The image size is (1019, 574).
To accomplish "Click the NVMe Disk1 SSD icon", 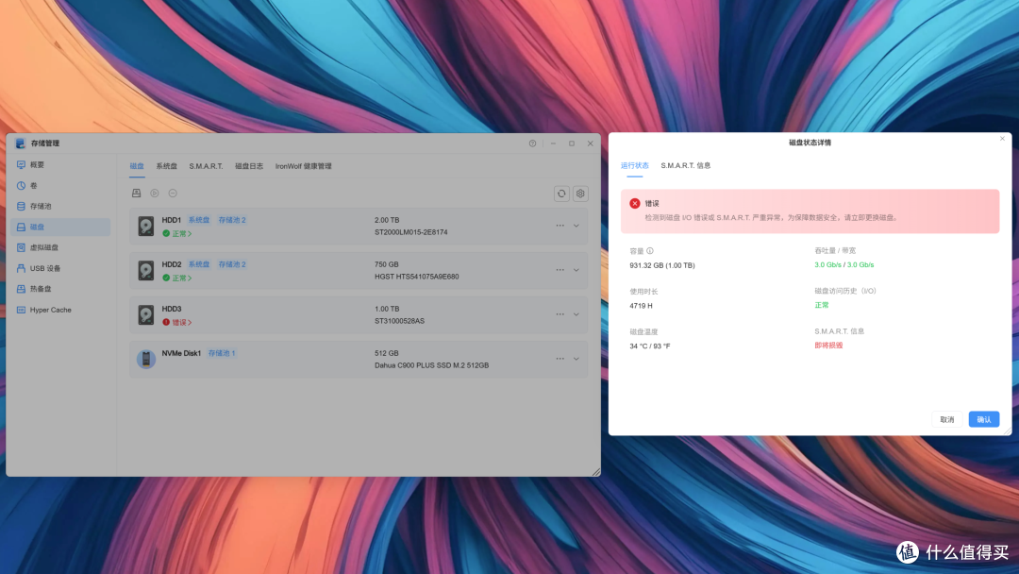I will (145, 359).
